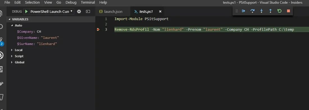This screenshot has height=110, width=309.
Task: Open the Selection menu
Action: point(32,3)
